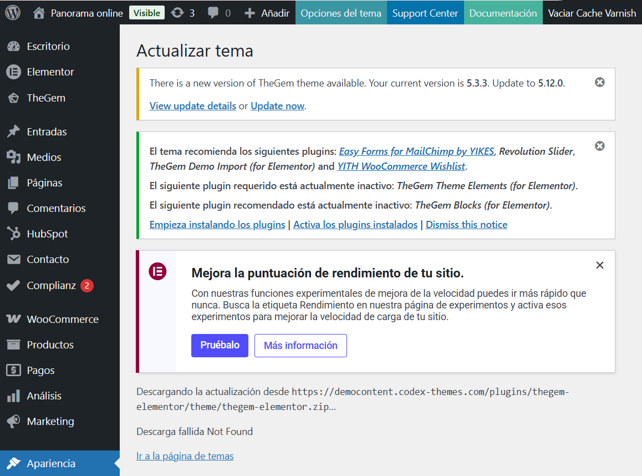This screenshot has height=476, width=642.
Task: Click Activa los plugins instalados link
Action: pos(355,225)
